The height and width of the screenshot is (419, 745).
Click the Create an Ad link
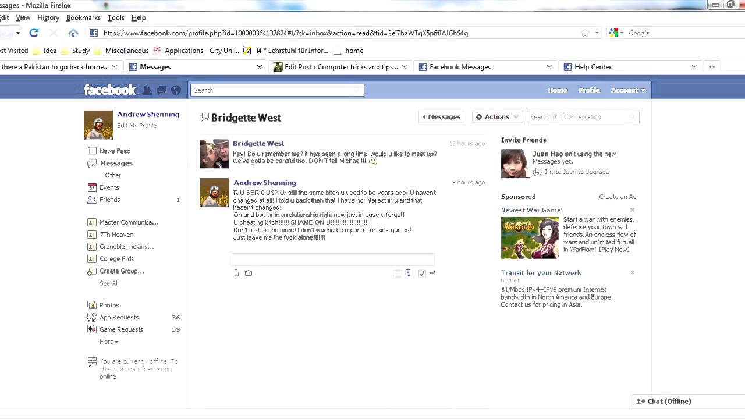(618, 197)
